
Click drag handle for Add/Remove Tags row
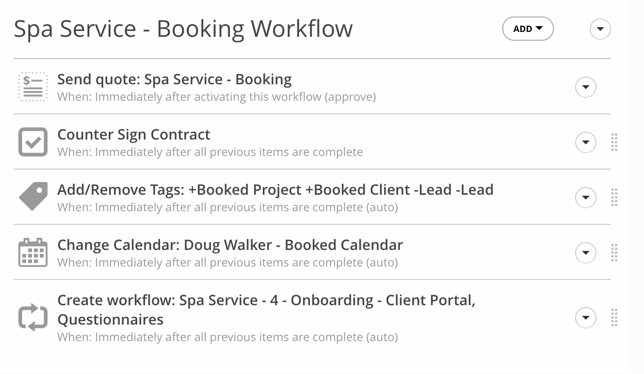pos(614,198)
